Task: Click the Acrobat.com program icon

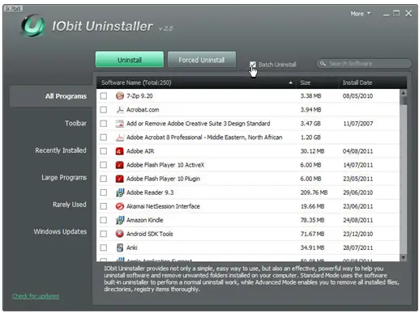Action: pyautogui.click(x=120, y=110)
